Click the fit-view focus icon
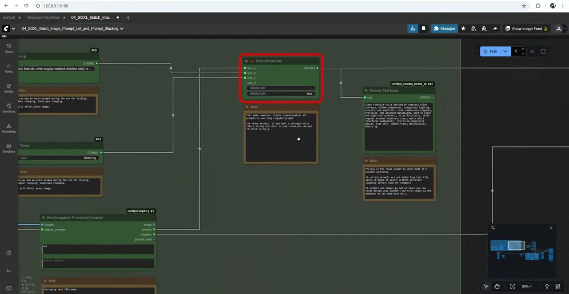This screenshot has width=569, height=294. tap(513, 286)
